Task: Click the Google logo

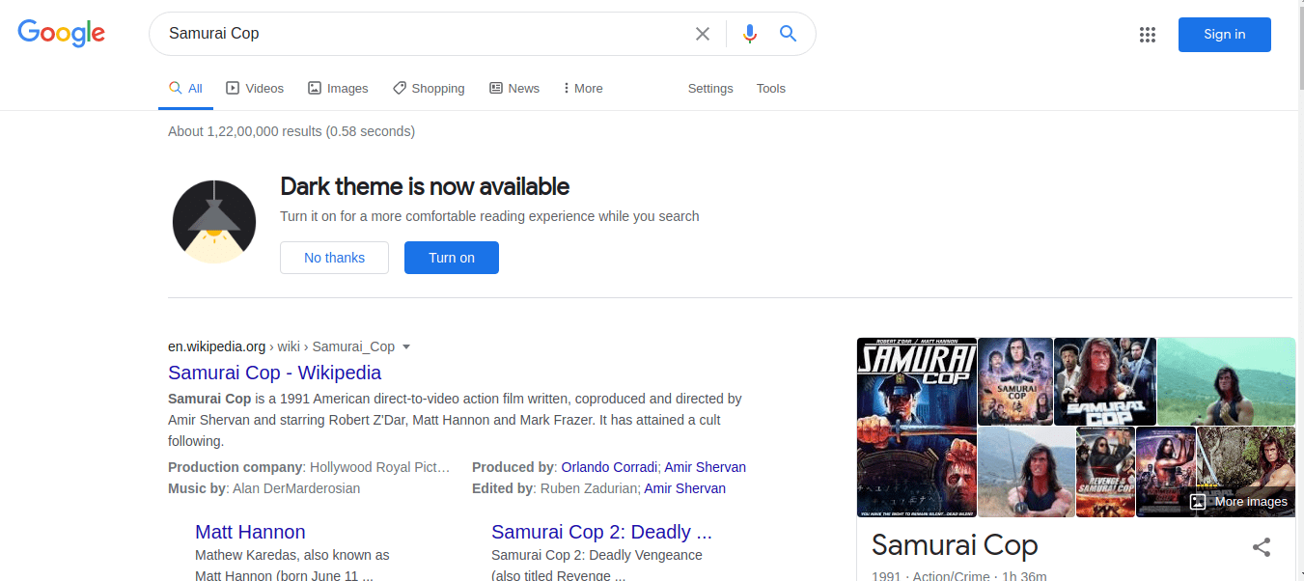Action: 61,33
